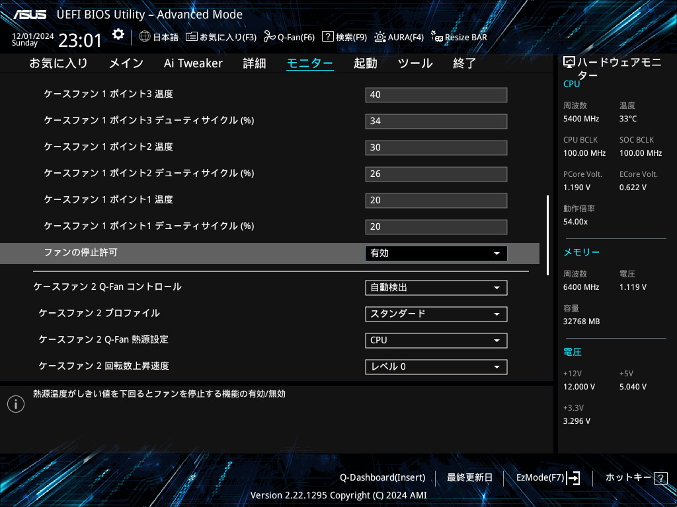
Task: Click the 23:01 clock display
Action: click(80, 40)
